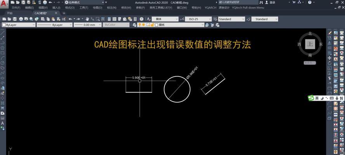Select the Erase tool on right toolbar

(329, 33)
